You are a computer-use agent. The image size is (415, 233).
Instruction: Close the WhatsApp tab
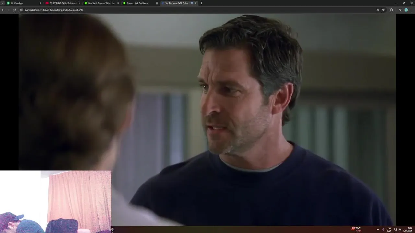[x=41, y=3]
